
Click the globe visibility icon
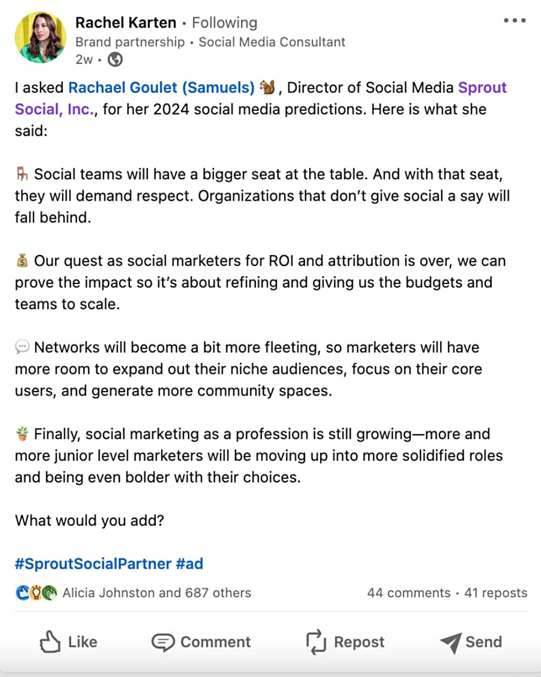[x=115, y=60]
